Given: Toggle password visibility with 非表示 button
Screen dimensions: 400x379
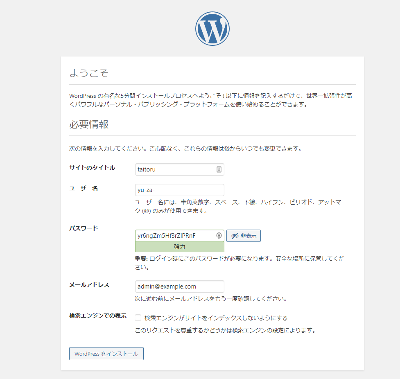Looking at the screenshot, I should pos(244,236).
